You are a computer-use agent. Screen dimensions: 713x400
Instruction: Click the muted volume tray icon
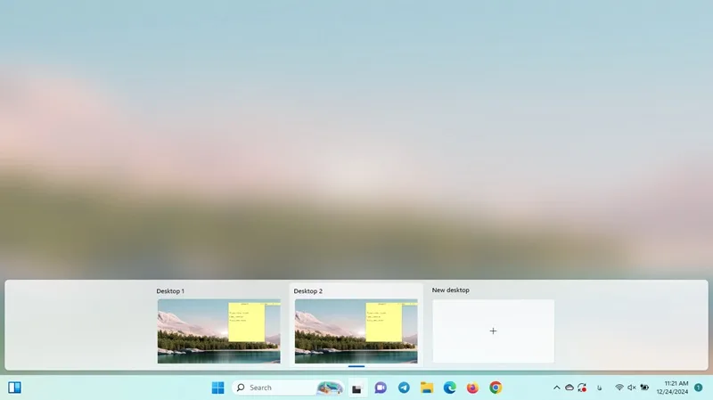[632, 388]
